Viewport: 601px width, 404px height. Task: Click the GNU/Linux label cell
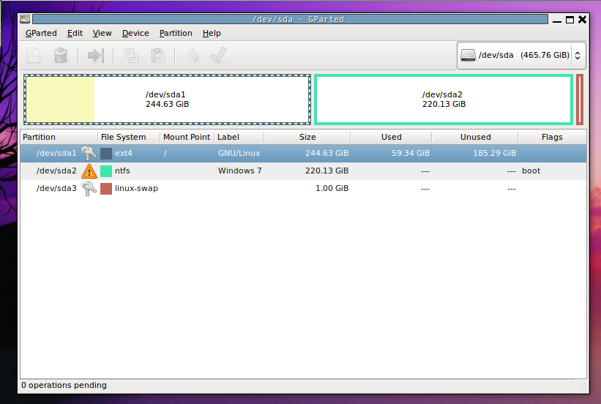(x=239, y=153)
